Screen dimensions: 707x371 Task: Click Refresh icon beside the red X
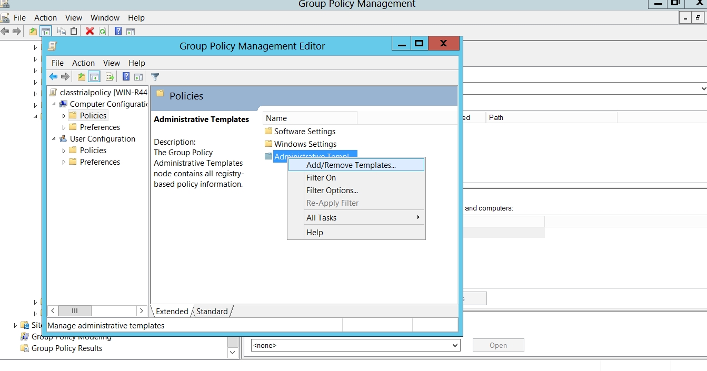pyautogui.click(x=103, y=31)
